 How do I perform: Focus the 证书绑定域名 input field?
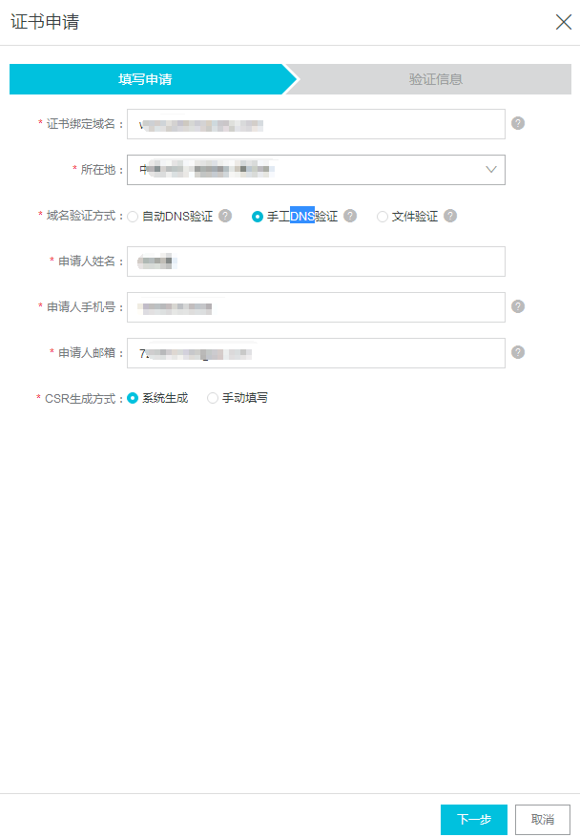click(x=315, y=124)
